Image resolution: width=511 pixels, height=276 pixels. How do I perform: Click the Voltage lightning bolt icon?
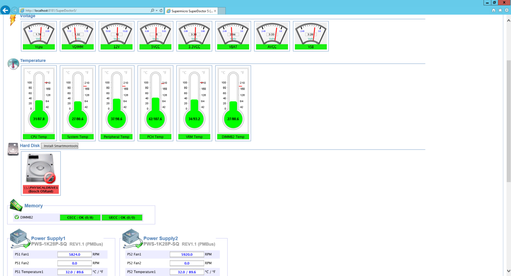pyautogui.click(x=12, y=20)
